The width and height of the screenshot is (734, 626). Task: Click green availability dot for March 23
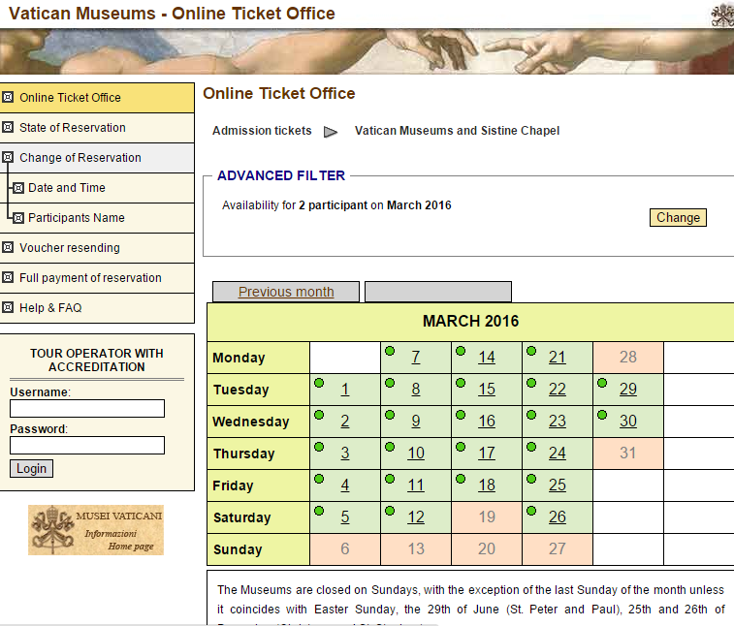coord(531,415)
